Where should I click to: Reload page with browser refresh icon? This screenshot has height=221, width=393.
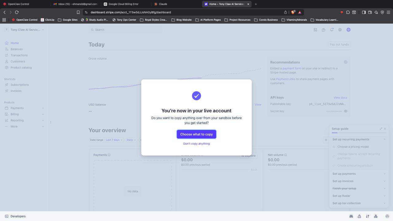pos(17,12)
